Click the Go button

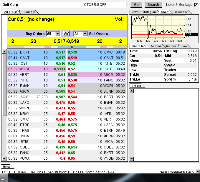[x=136, y=5]
